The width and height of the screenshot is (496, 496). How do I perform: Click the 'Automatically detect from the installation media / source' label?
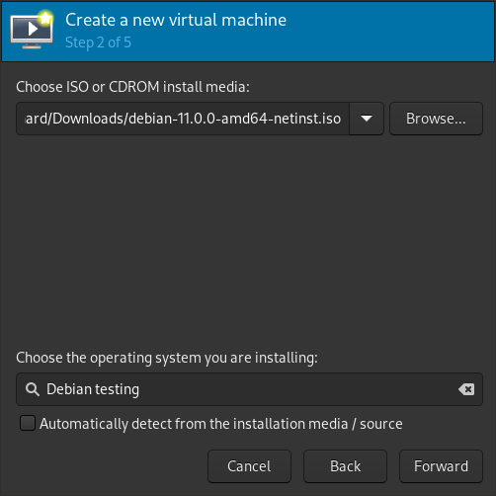pos(221,424)
